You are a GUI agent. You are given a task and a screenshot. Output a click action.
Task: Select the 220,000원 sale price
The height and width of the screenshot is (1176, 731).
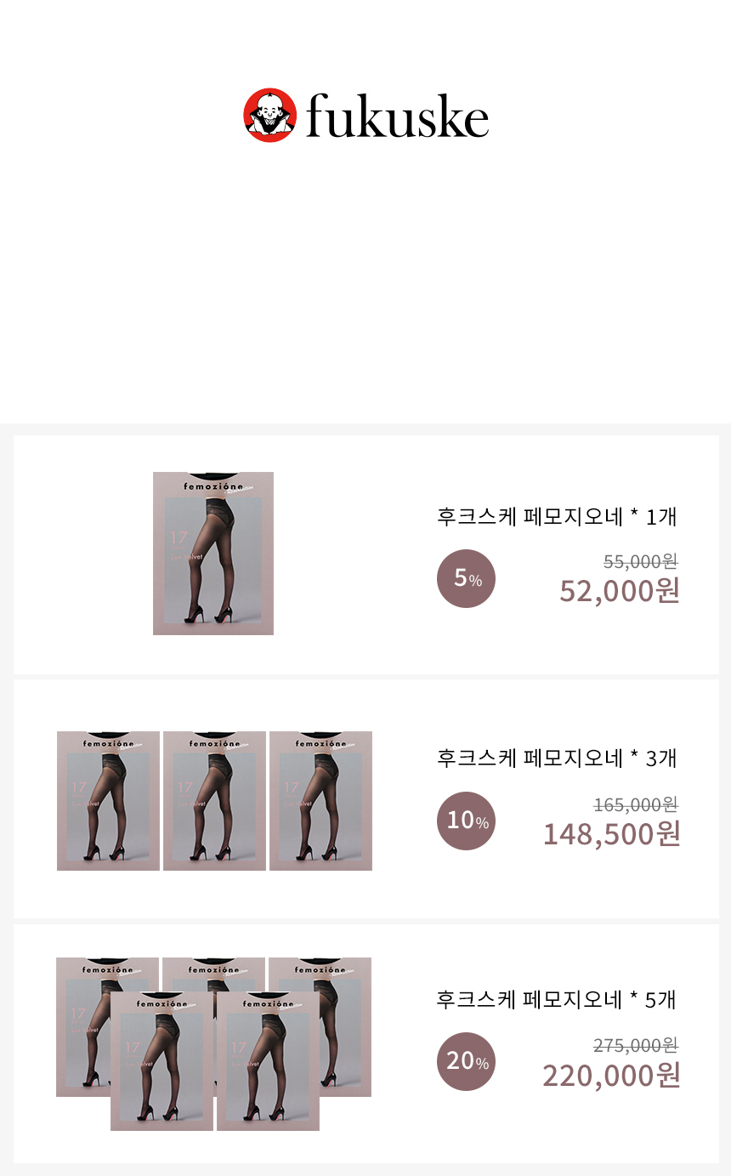point(611,1075)
